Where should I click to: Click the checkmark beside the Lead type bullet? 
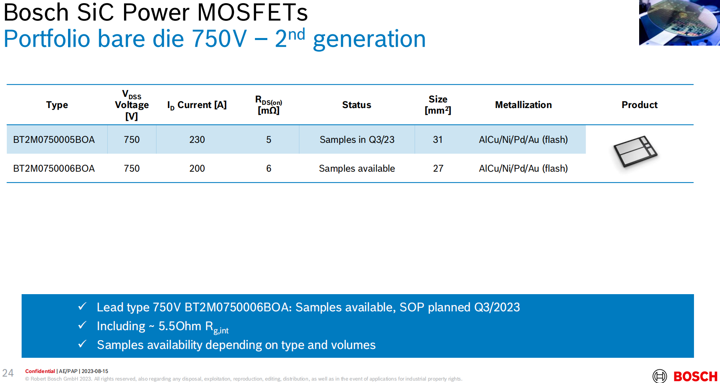[x=82, y=307]
